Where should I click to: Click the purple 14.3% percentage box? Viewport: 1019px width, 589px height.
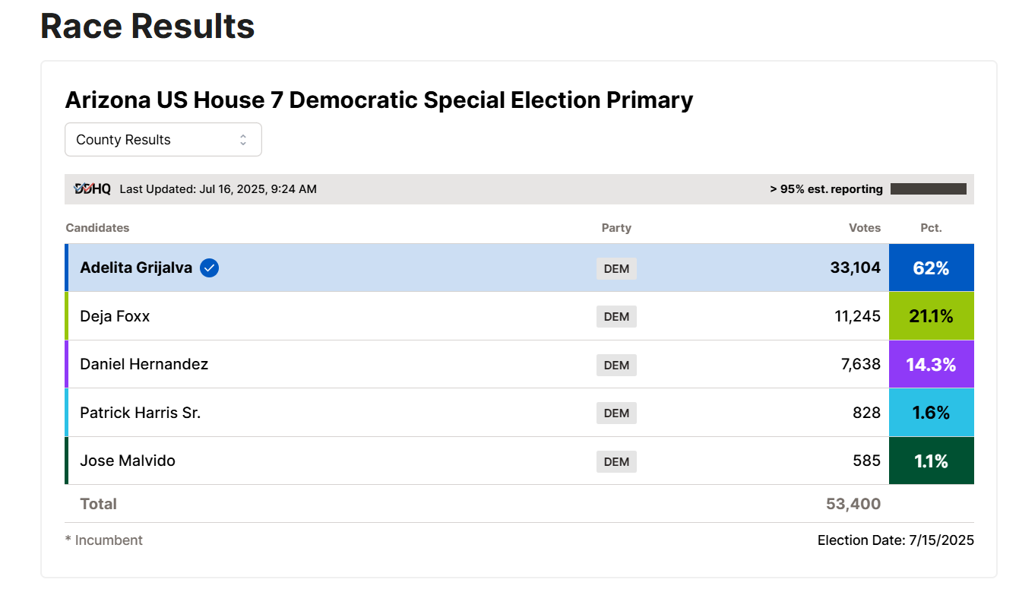click(932, 364)
